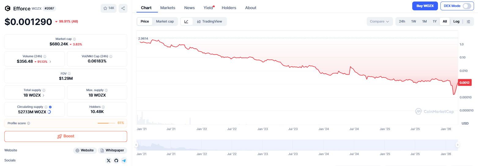
Task: Switch to the Markets tab
Action: (x=168, y=8)
